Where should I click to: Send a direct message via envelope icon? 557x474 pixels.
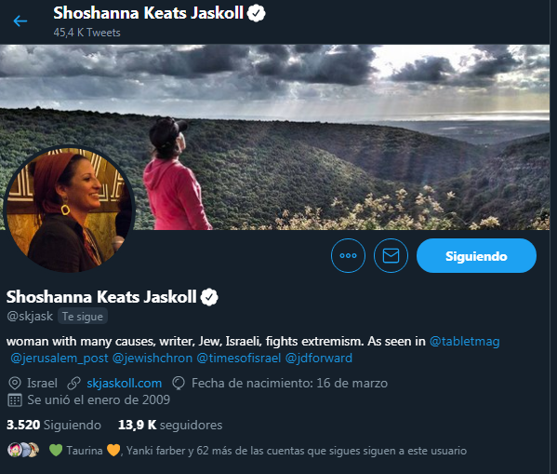pyautogui.click(x=391, y=255)
